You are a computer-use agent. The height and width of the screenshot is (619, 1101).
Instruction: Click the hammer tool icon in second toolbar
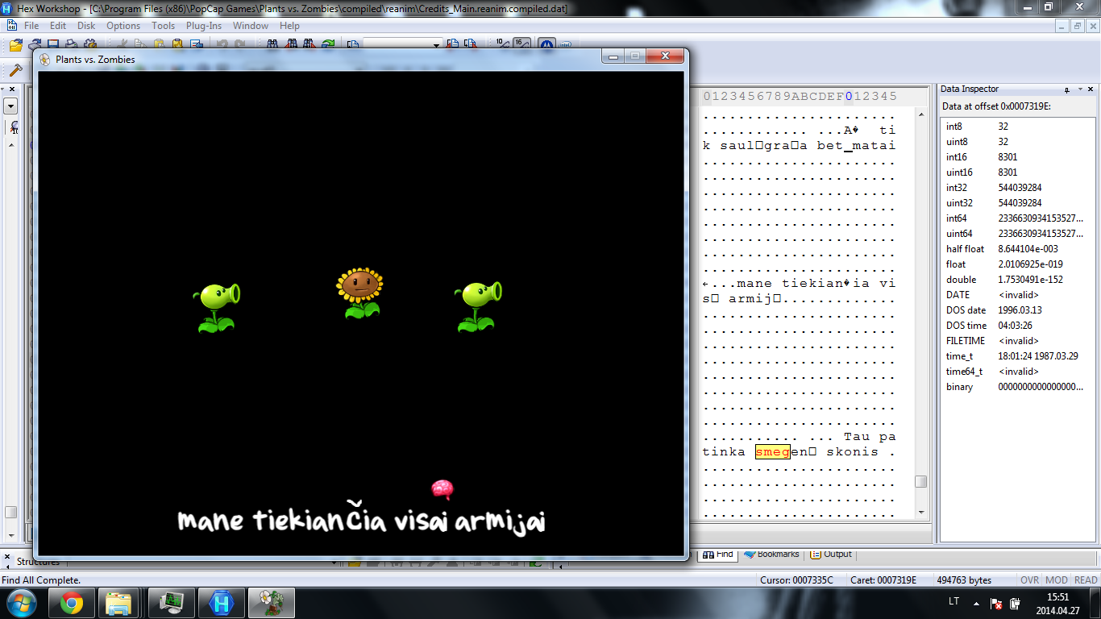click(15, 71)
